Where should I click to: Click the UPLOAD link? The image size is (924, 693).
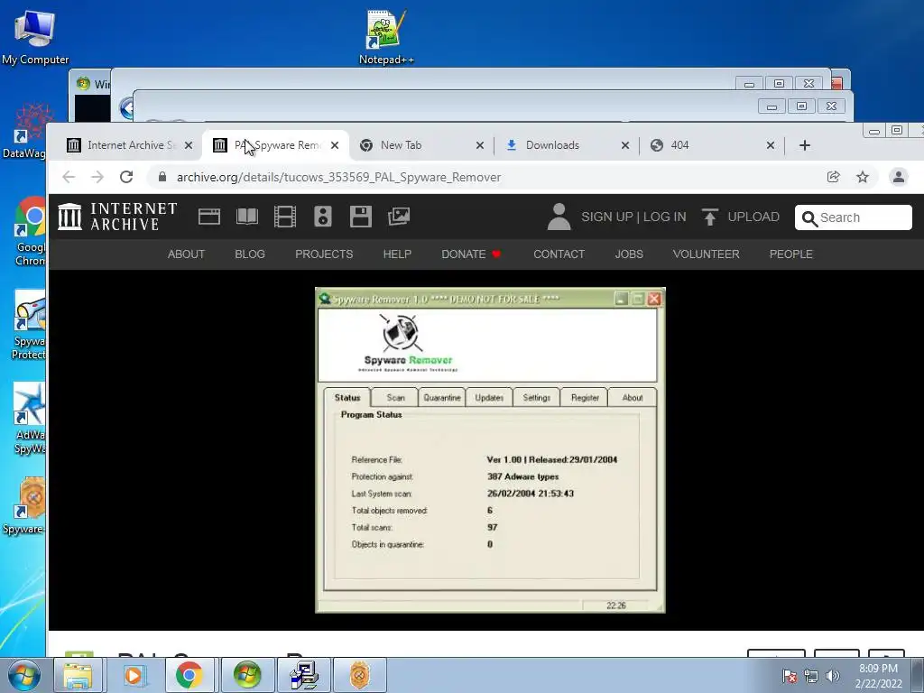click(753, 217)
